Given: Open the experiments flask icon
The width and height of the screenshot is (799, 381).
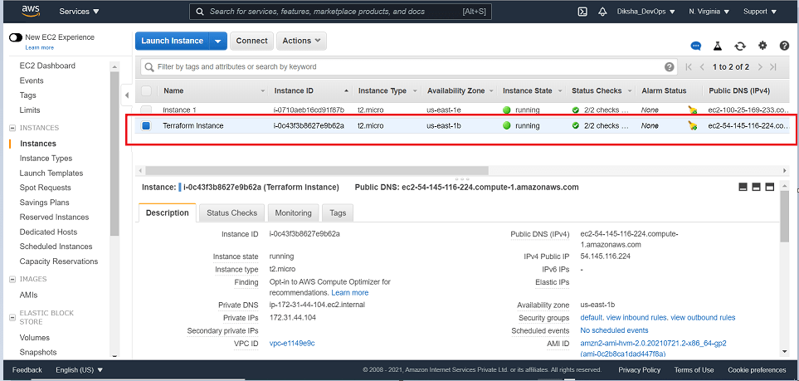Looking at the screenshot, I should pos(718,46).
